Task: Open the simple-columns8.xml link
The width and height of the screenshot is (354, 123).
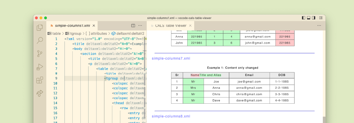Action: [x=171, y=116]
